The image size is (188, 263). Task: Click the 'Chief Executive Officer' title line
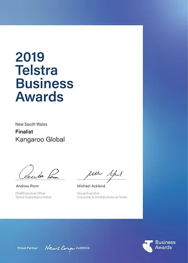pyautogui.click(x=31, y=193)
